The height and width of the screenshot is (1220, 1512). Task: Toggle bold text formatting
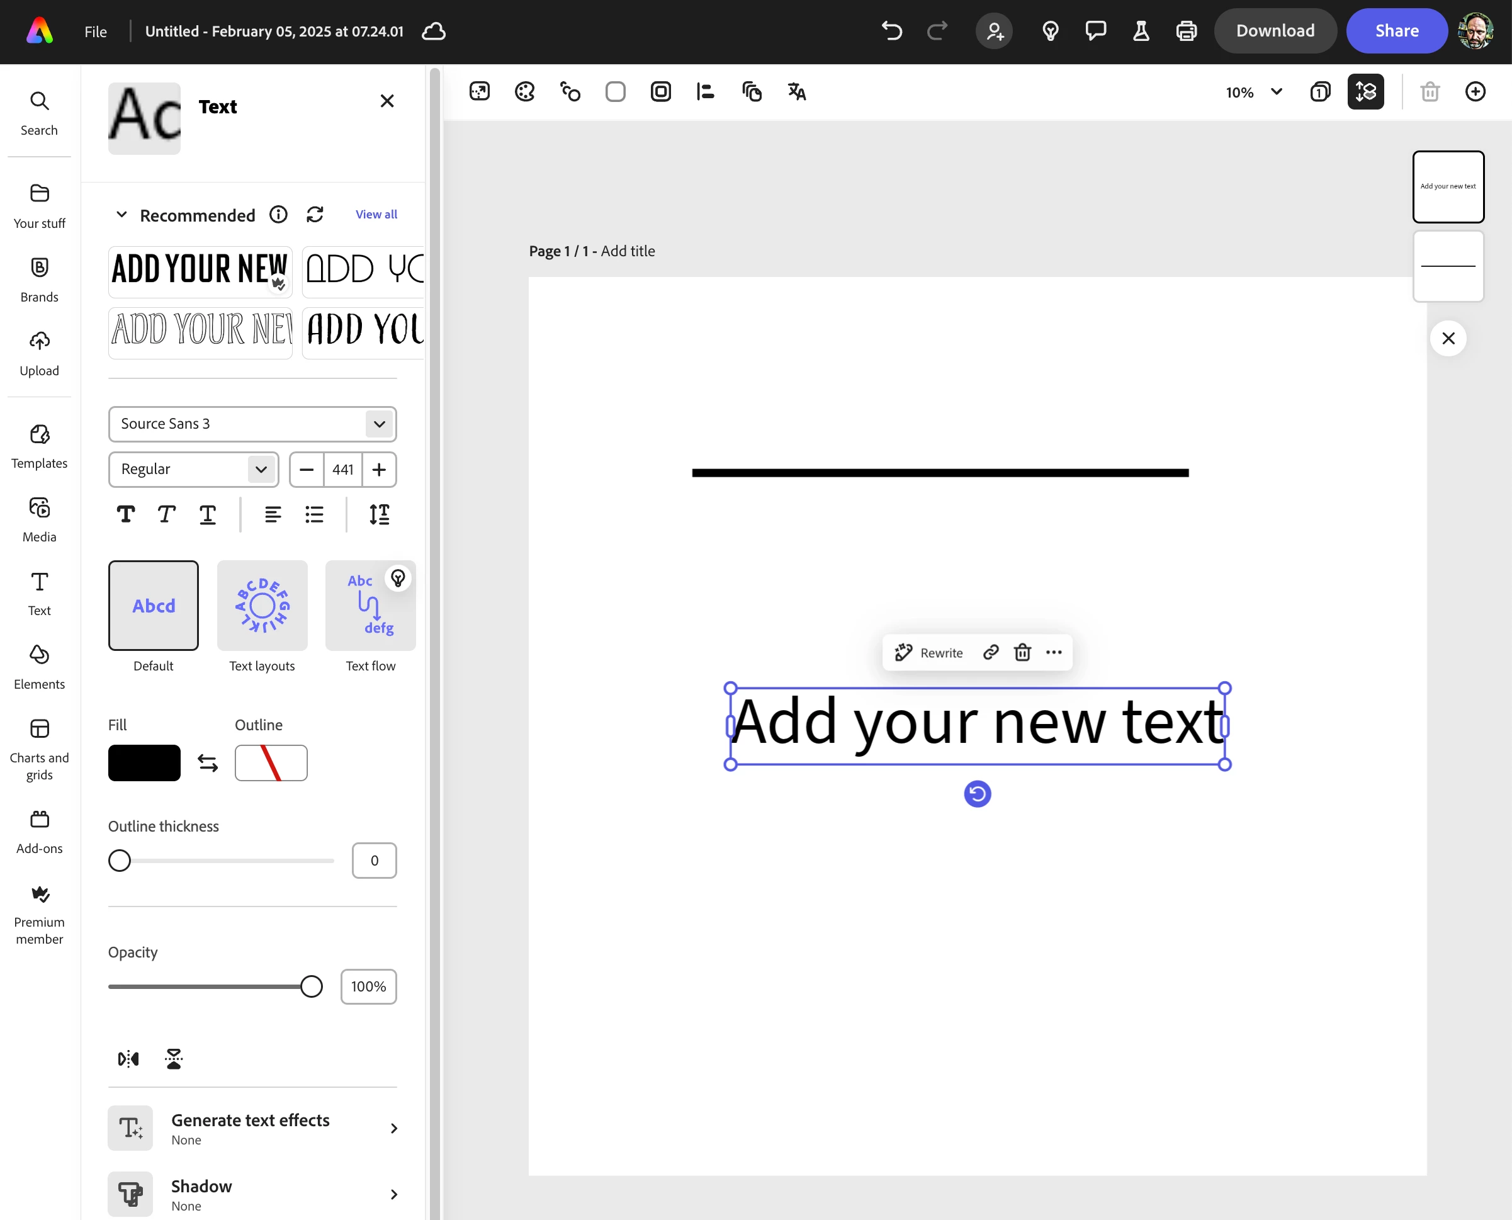(x=126, y=514)
